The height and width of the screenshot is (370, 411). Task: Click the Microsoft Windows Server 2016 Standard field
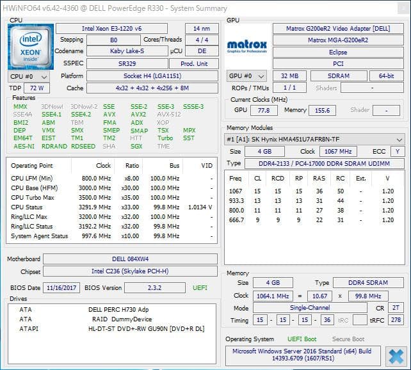pyautogui.click(x=303, y=355)
